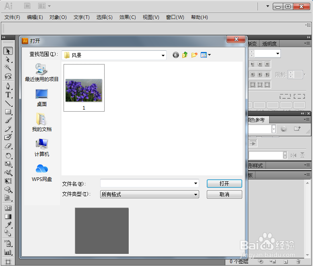Open the 对象(O) menu
Screen dimensions: 313x266
click(x=58, y=17)
